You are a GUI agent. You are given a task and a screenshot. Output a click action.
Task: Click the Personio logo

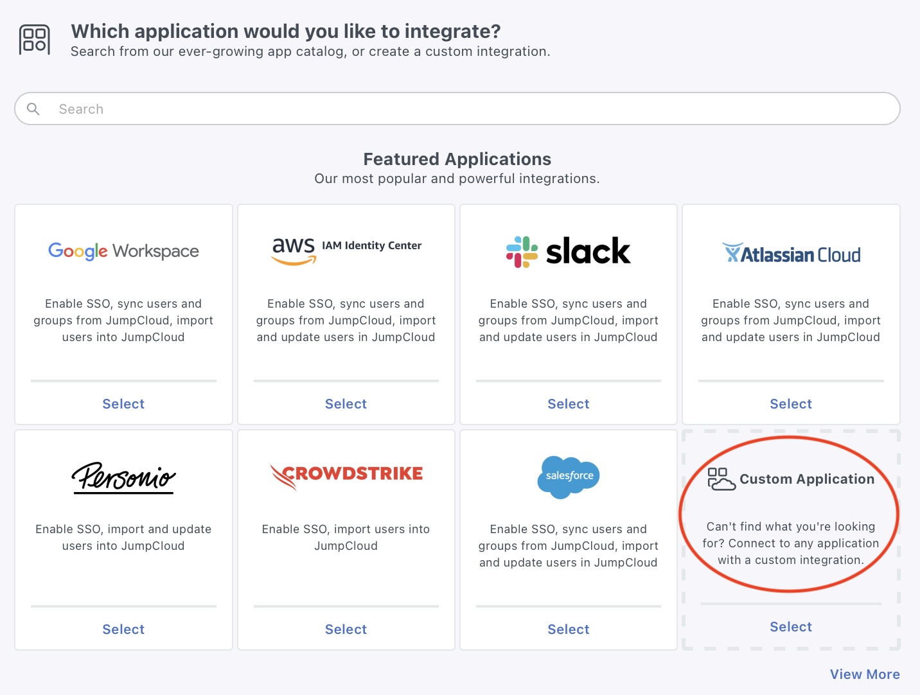tap(123, 478)
